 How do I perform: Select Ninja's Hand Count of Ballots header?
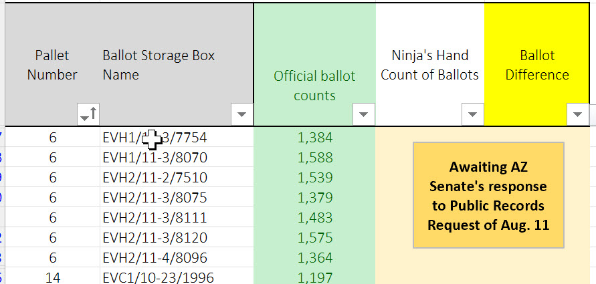click(x=429, y=65)
